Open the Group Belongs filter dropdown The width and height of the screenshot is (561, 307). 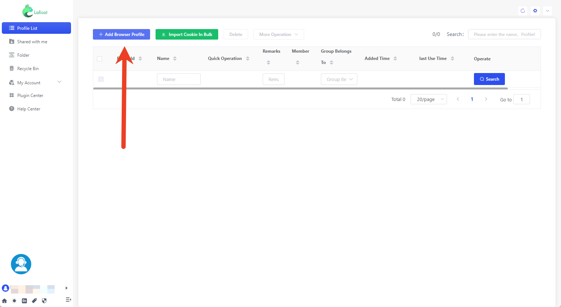coord(339,79)
